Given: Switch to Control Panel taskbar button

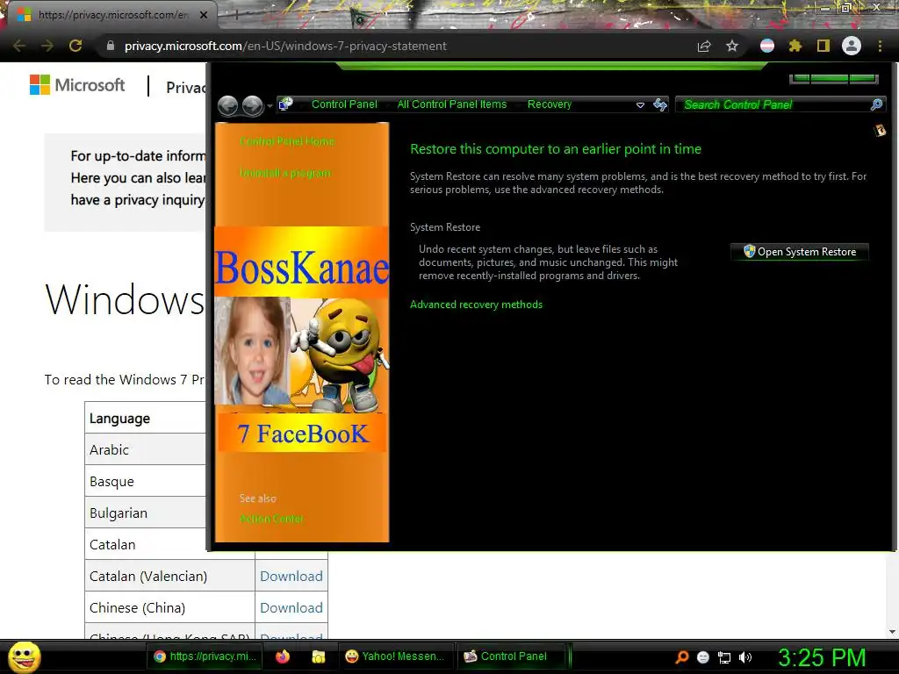Looking at the screenshot, I should coord(510,656).
